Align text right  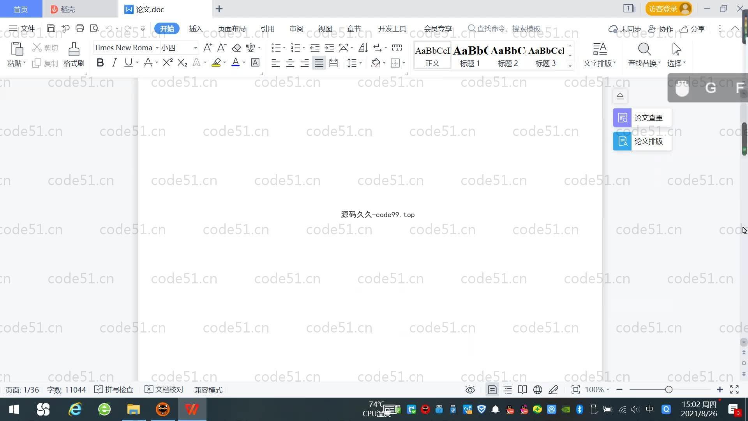305,63
